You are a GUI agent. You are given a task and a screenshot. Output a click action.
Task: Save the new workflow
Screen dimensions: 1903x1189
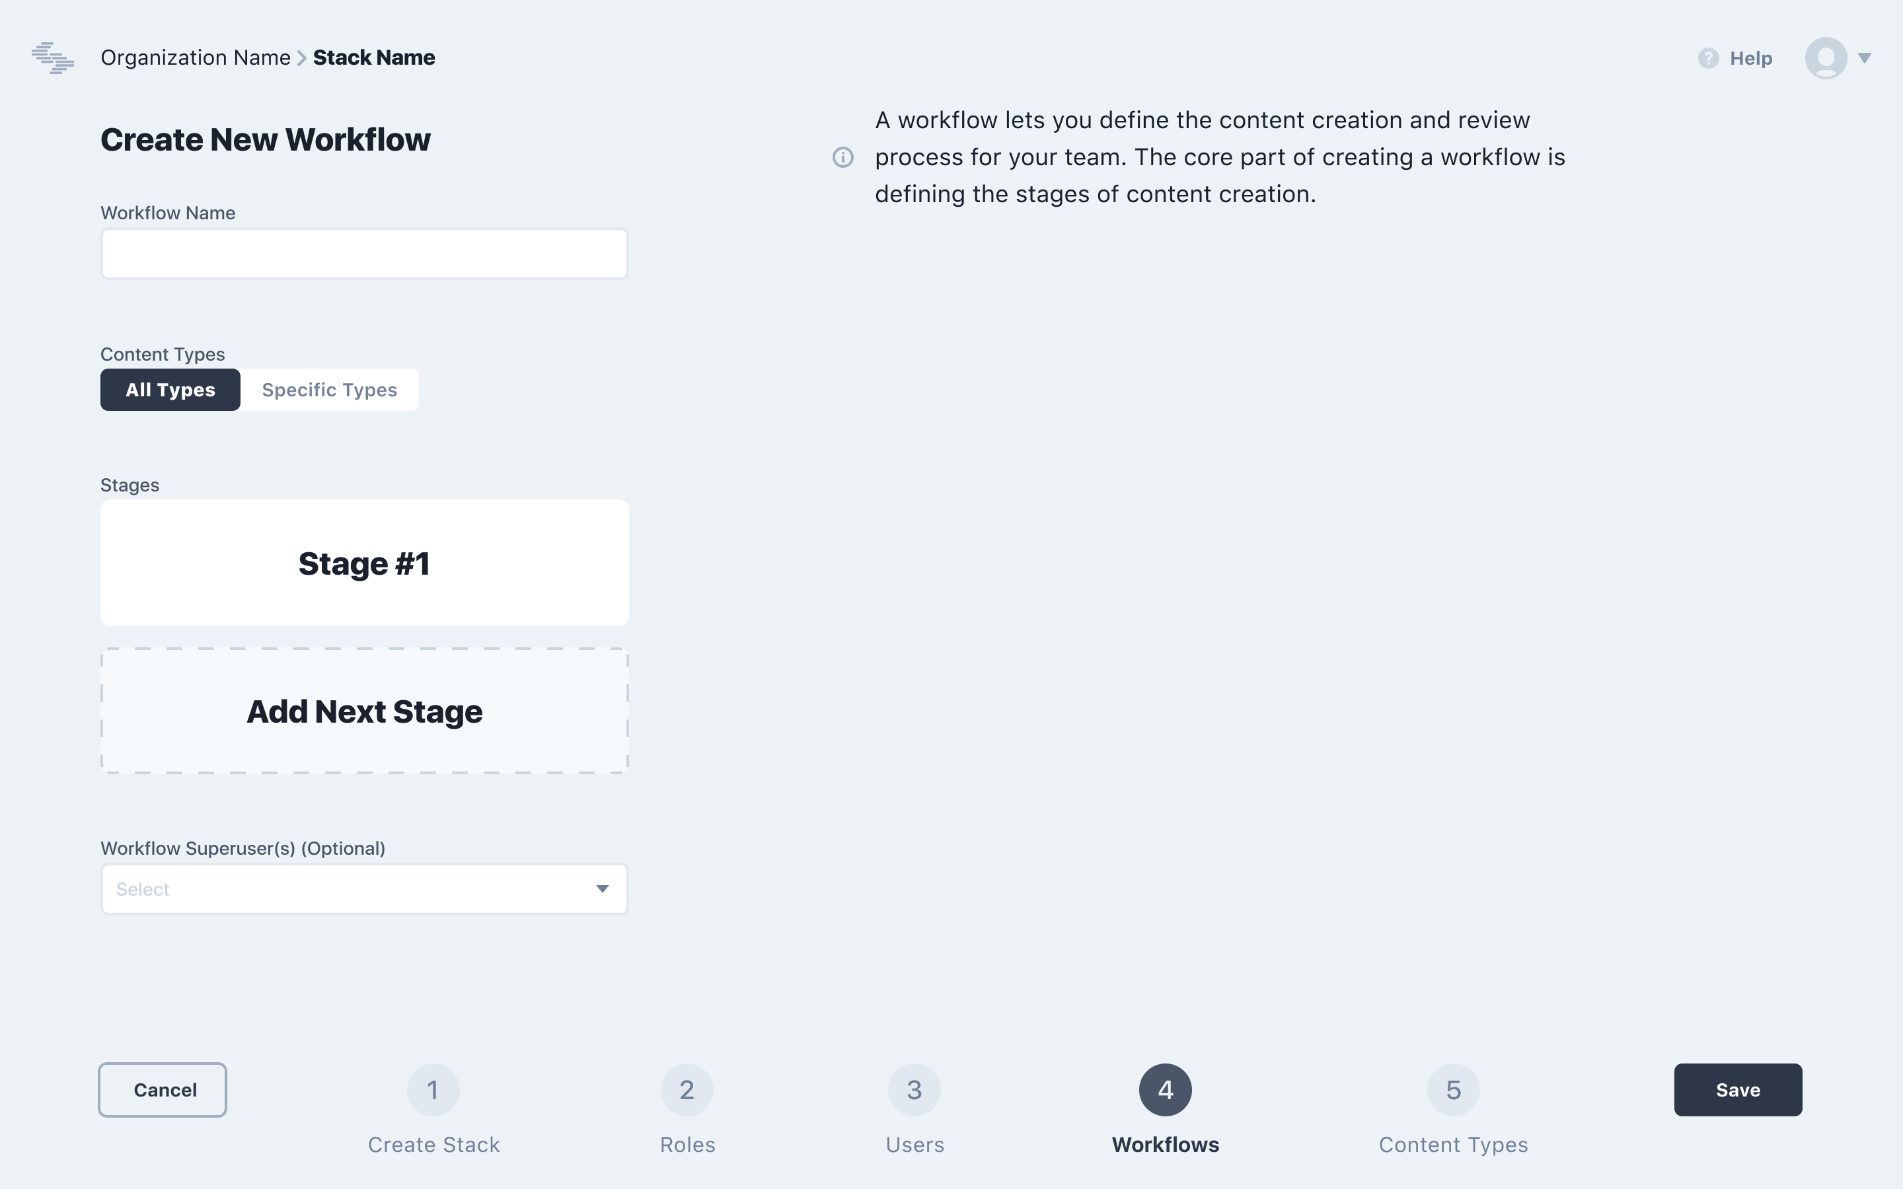click(1738, 1090)
